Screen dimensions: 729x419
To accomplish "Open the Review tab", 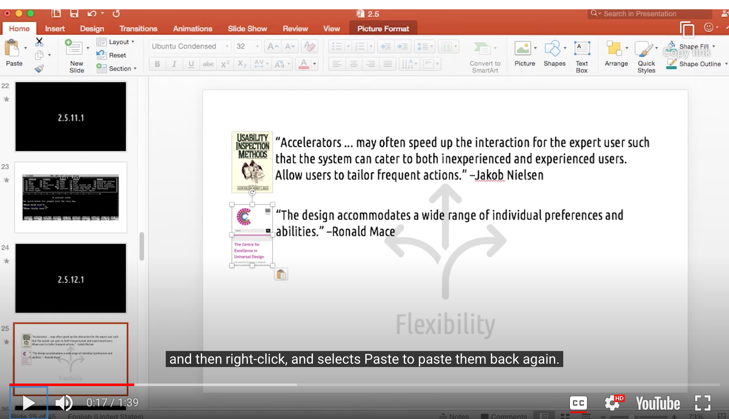I will click(295, 28).
